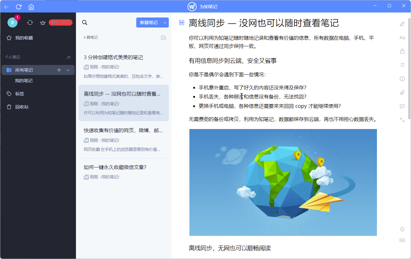Open the Aa font settings icon
This screenshot has width=411, height=259.
402,38
